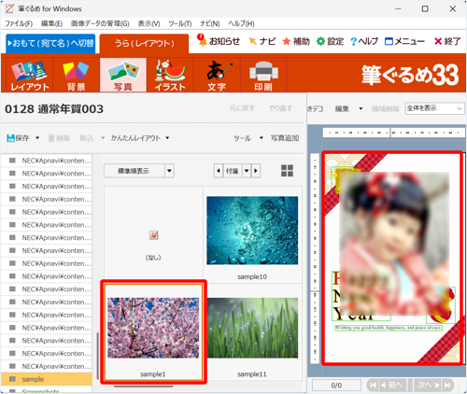Open the 全体を表示 zoom dropdown
467x394 pixels.
(x=434, y=108)
